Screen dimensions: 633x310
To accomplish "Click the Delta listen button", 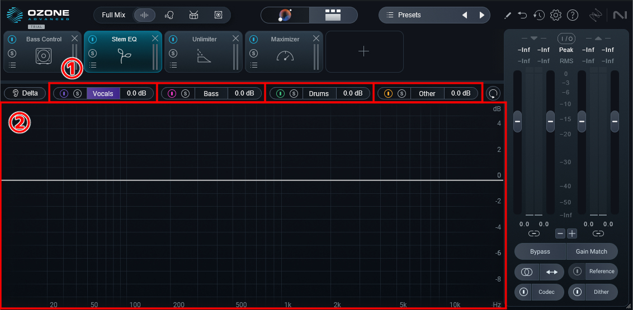I will click(x=25, y=93).
